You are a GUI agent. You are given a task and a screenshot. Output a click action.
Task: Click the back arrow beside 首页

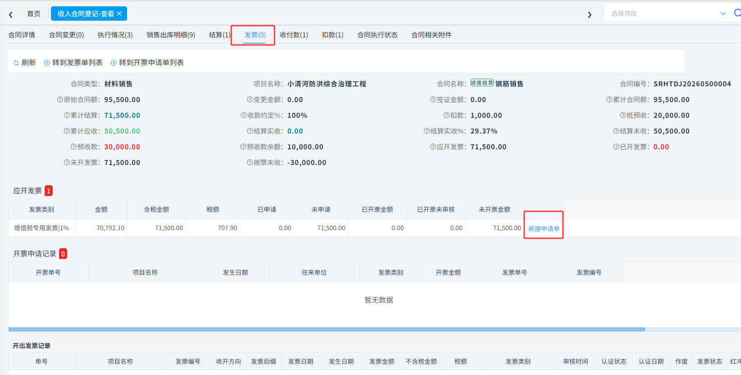(11, 14)
